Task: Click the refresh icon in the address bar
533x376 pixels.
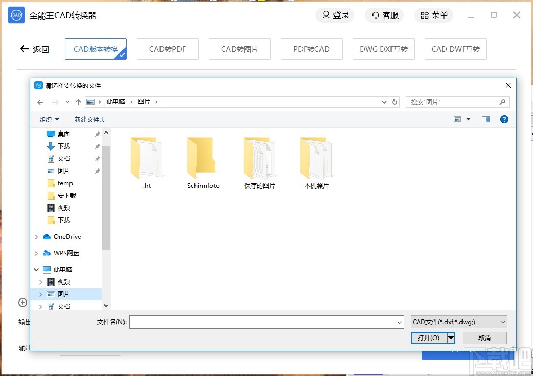Action: pyautogui.click(x=395, y=102)
